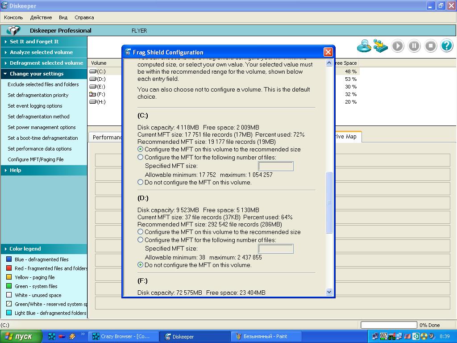Click the yellow disc icon in the system tray
457x343 pixels.
[424, 336]
